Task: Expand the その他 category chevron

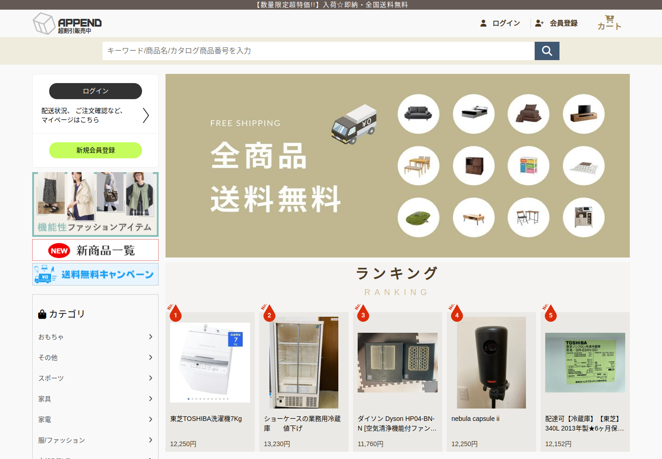Action: click(x=150, y=358)
